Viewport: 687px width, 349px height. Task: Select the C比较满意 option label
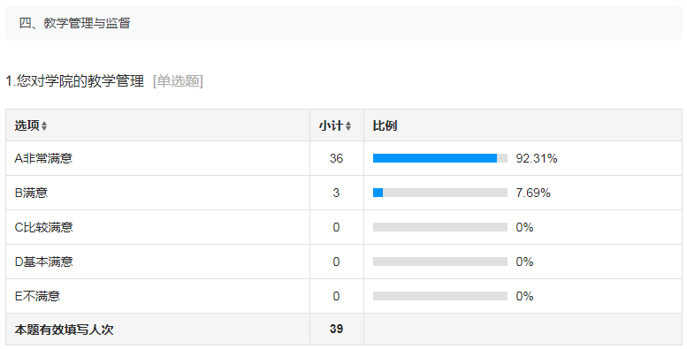tap(43, 227)
